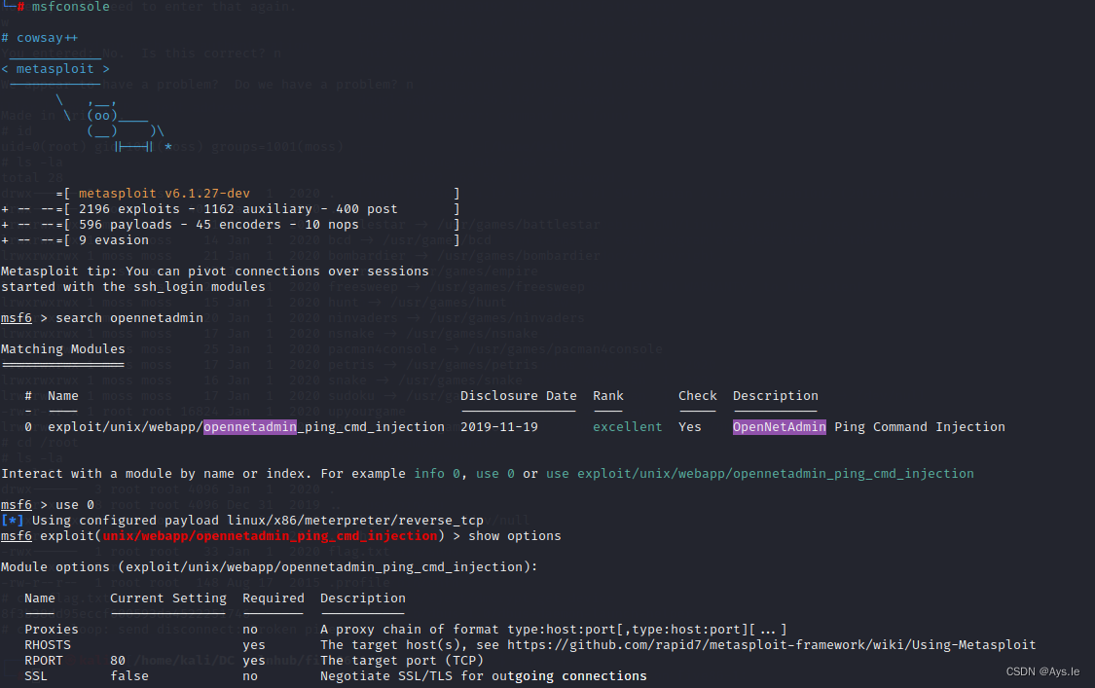Click the github.com/rapid7 wiki URL
Viewport: 1095px width, 688px height.
(772, 644)
